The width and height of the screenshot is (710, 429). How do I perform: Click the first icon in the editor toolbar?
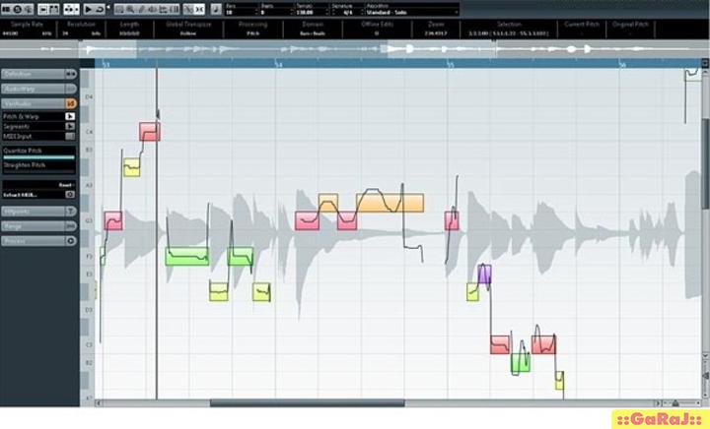pos(6,9)
